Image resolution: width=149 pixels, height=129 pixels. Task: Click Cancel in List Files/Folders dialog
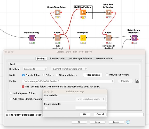(x=116, y=122)
